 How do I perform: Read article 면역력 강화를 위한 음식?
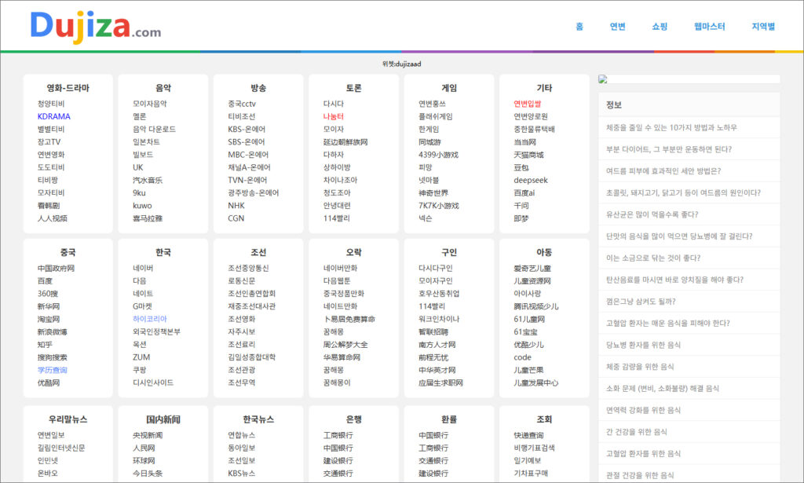click(x=643, y=410)
